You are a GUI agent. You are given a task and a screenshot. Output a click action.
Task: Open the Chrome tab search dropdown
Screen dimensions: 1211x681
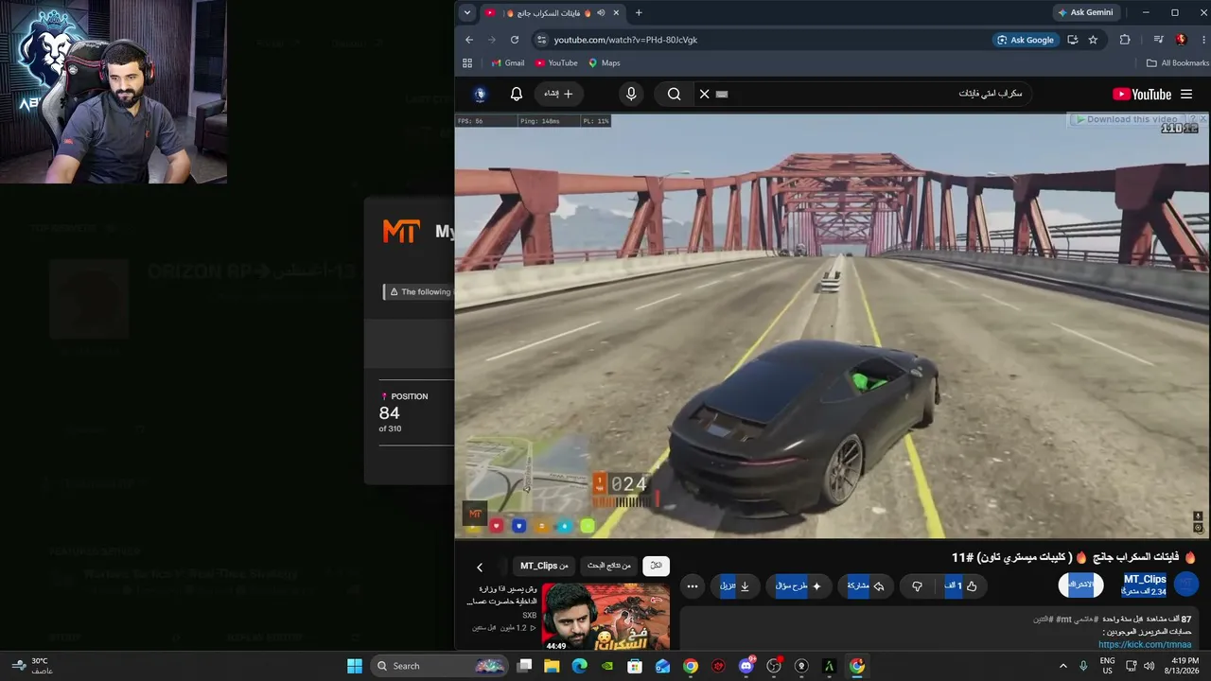(x=466, y=12)
